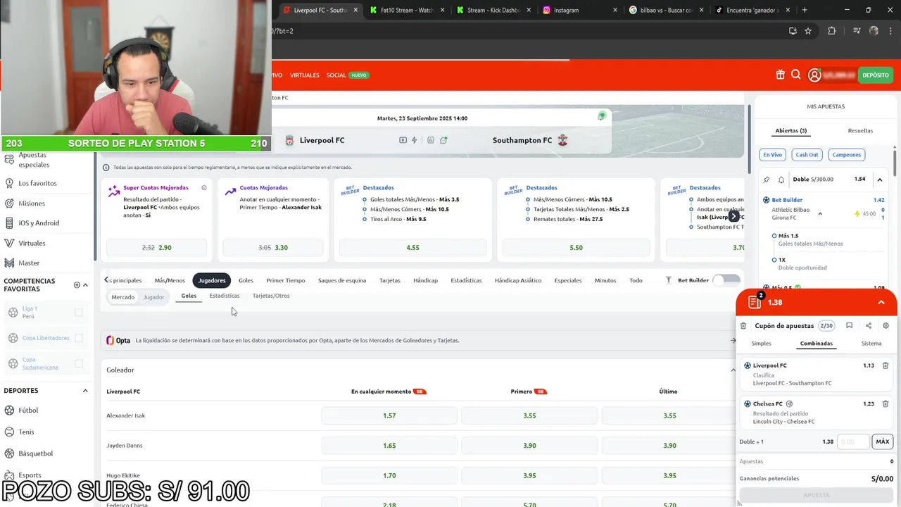Collapse the Athletic Bilbao Girona Bet Builder details
Viewport: 901px width, 507px height.
pyautogui.click(x=820, y=213)
